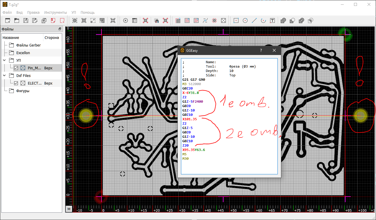Collapse the Dxf Files tree node
The height and width of the screenshot is (220, 376).
click(4, 75)
